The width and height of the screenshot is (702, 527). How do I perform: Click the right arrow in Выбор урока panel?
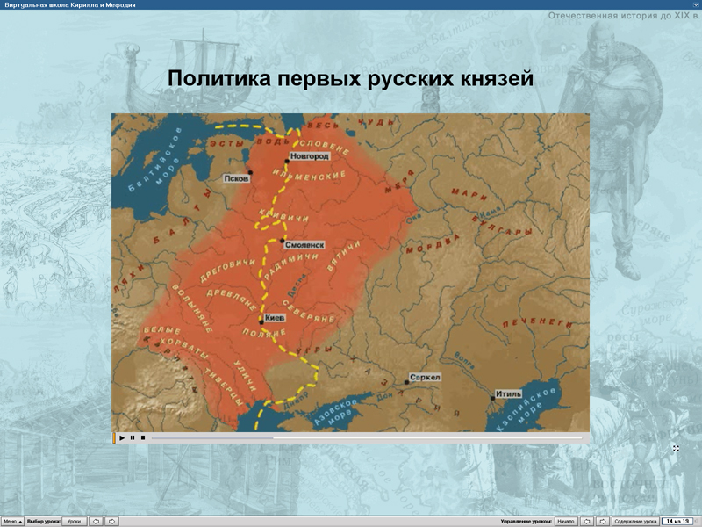pyautogui.click(x=112, y=520)
